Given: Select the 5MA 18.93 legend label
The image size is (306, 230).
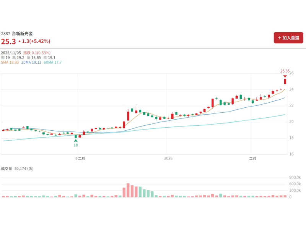Looking at the screenshot, I should 10,62.
